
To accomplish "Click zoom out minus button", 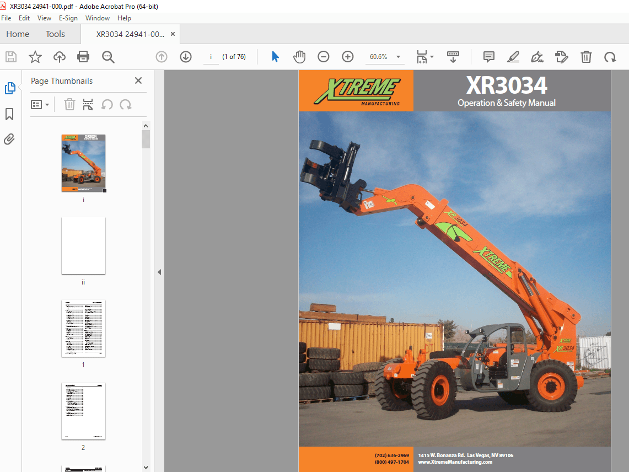I will 324,57.
